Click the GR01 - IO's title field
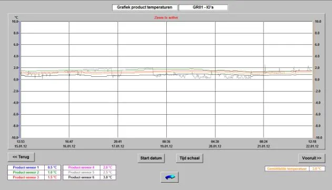 (x=203, y=7)
